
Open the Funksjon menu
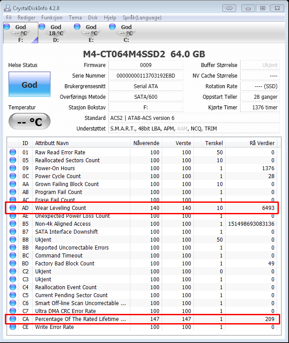52,18
